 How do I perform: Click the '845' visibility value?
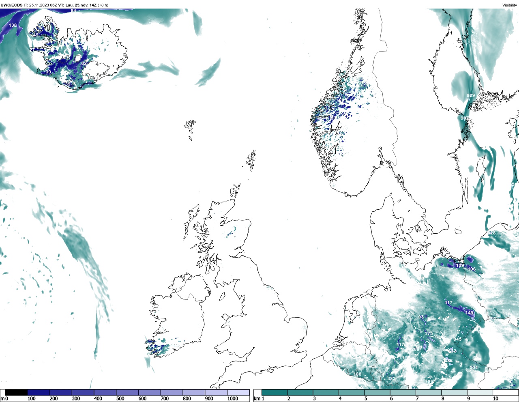457,339
